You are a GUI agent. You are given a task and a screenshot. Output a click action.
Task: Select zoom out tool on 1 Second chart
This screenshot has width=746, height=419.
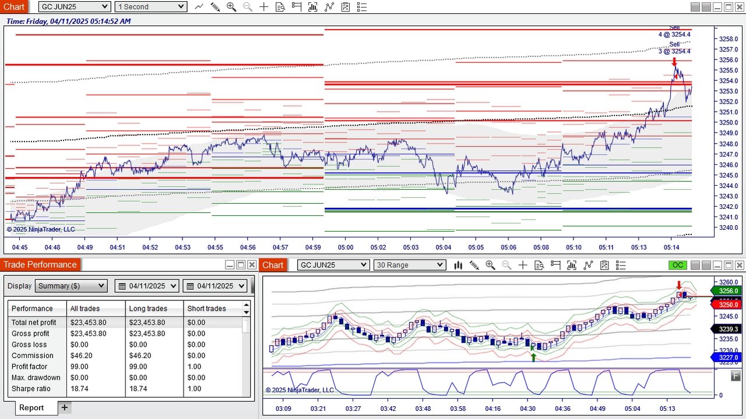(248, 6)
